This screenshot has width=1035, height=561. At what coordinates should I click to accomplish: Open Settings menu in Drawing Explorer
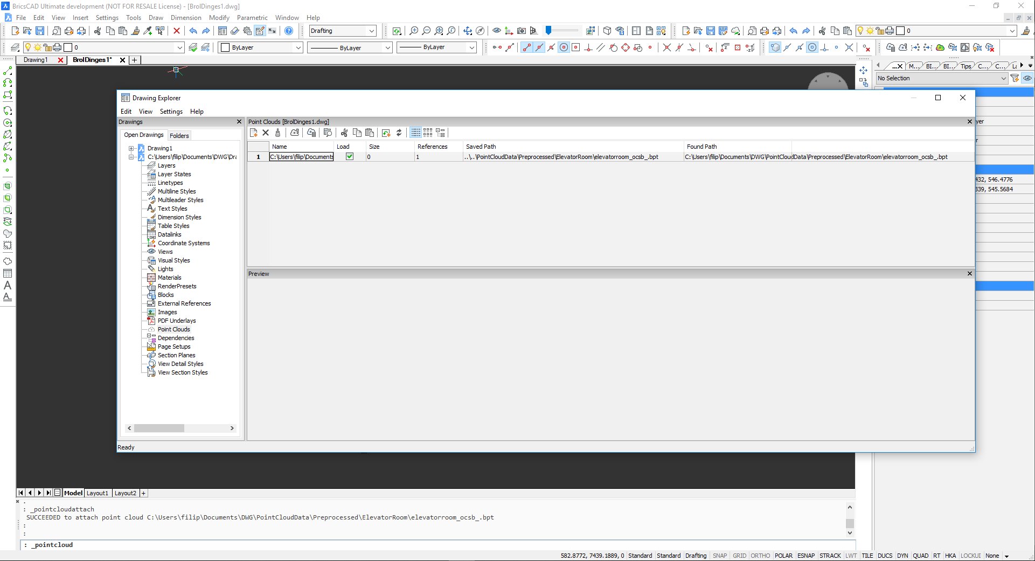(171, 112)
